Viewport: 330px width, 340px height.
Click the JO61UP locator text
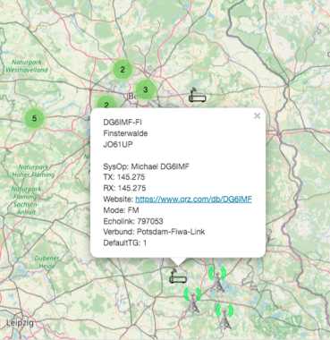click(118, 144)
